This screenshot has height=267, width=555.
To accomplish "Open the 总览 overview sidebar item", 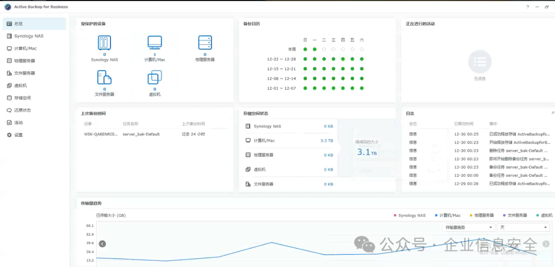I will (34, 24).
